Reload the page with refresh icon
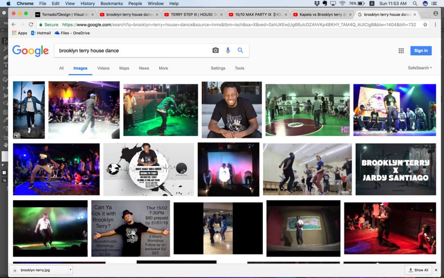The height and width of the screenshot is (278, 444). click(31, 25)
